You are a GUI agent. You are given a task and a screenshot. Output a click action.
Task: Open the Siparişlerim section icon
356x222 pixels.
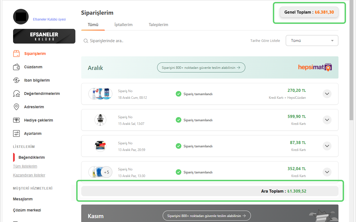[x=16, y=53]
